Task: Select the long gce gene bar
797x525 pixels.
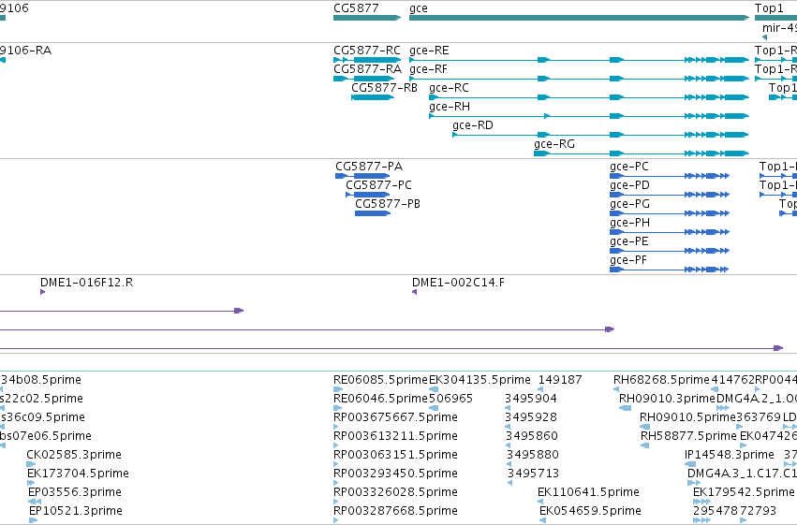Action: [x=579, y=18]
